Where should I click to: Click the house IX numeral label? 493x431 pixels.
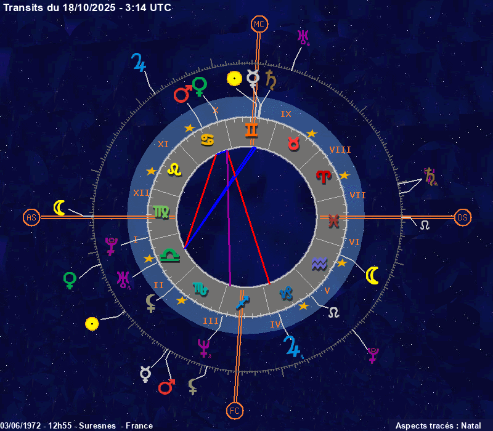[x=286, y=114]
